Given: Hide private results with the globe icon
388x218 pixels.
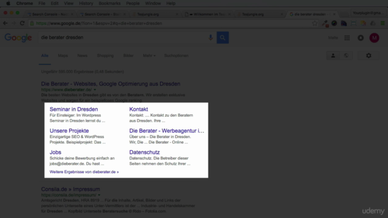Looking at the screenshot, I should click(x=346, y=56).
